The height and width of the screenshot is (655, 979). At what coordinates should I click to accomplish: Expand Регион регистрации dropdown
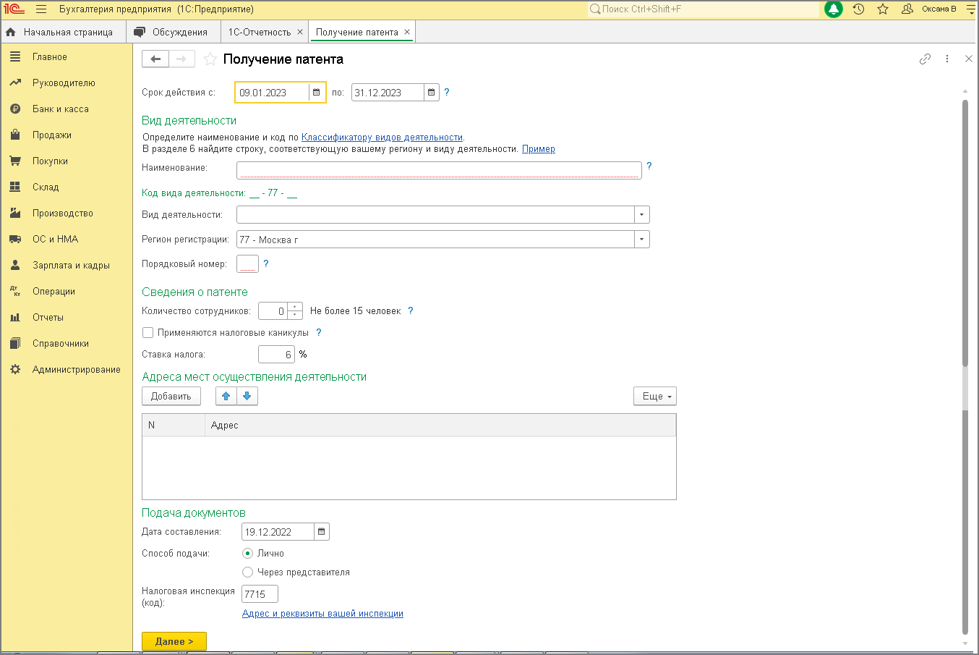point(642,240)
